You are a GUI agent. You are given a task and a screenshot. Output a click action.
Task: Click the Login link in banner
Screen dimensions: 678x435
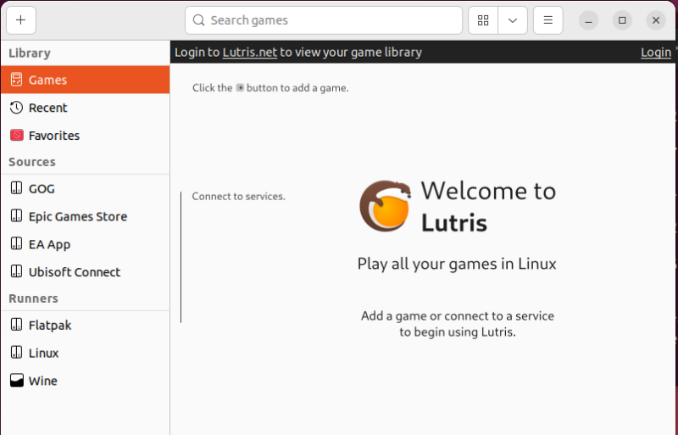click(x=655, y=53)
